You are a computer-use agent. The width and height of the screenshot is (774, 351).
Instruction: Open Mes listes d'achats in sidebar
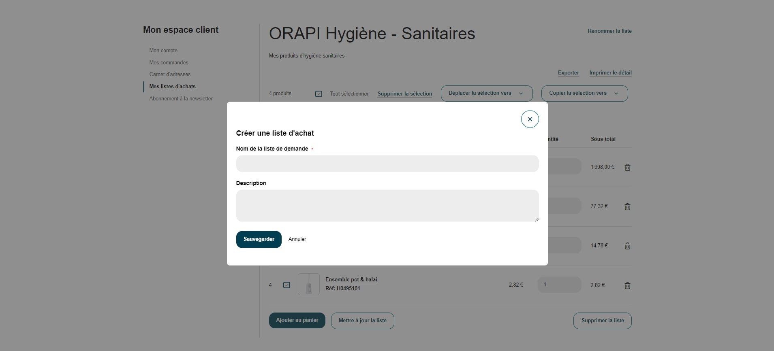click(x=172, y=87)
